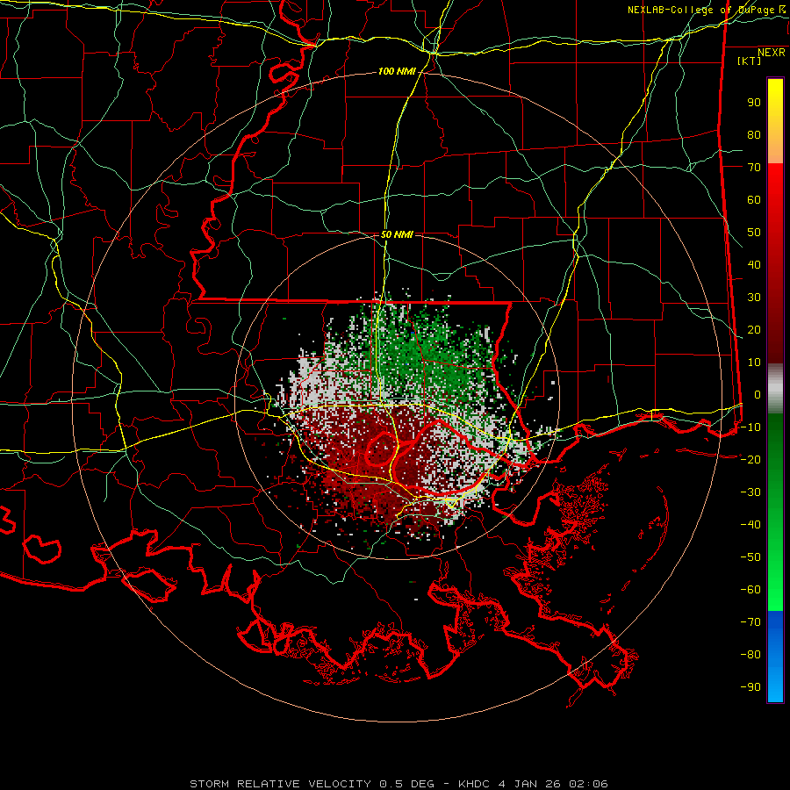
Task: Click the 40 value on the velocity scale
Action: point(754,264)
